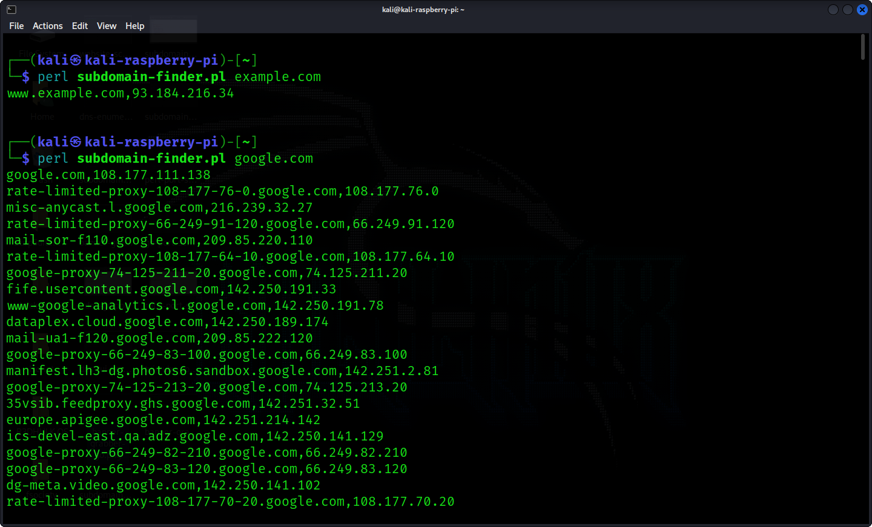Click dg-meta.video.google.com line
Screen dimensions: 872x527
pos(163,485)
